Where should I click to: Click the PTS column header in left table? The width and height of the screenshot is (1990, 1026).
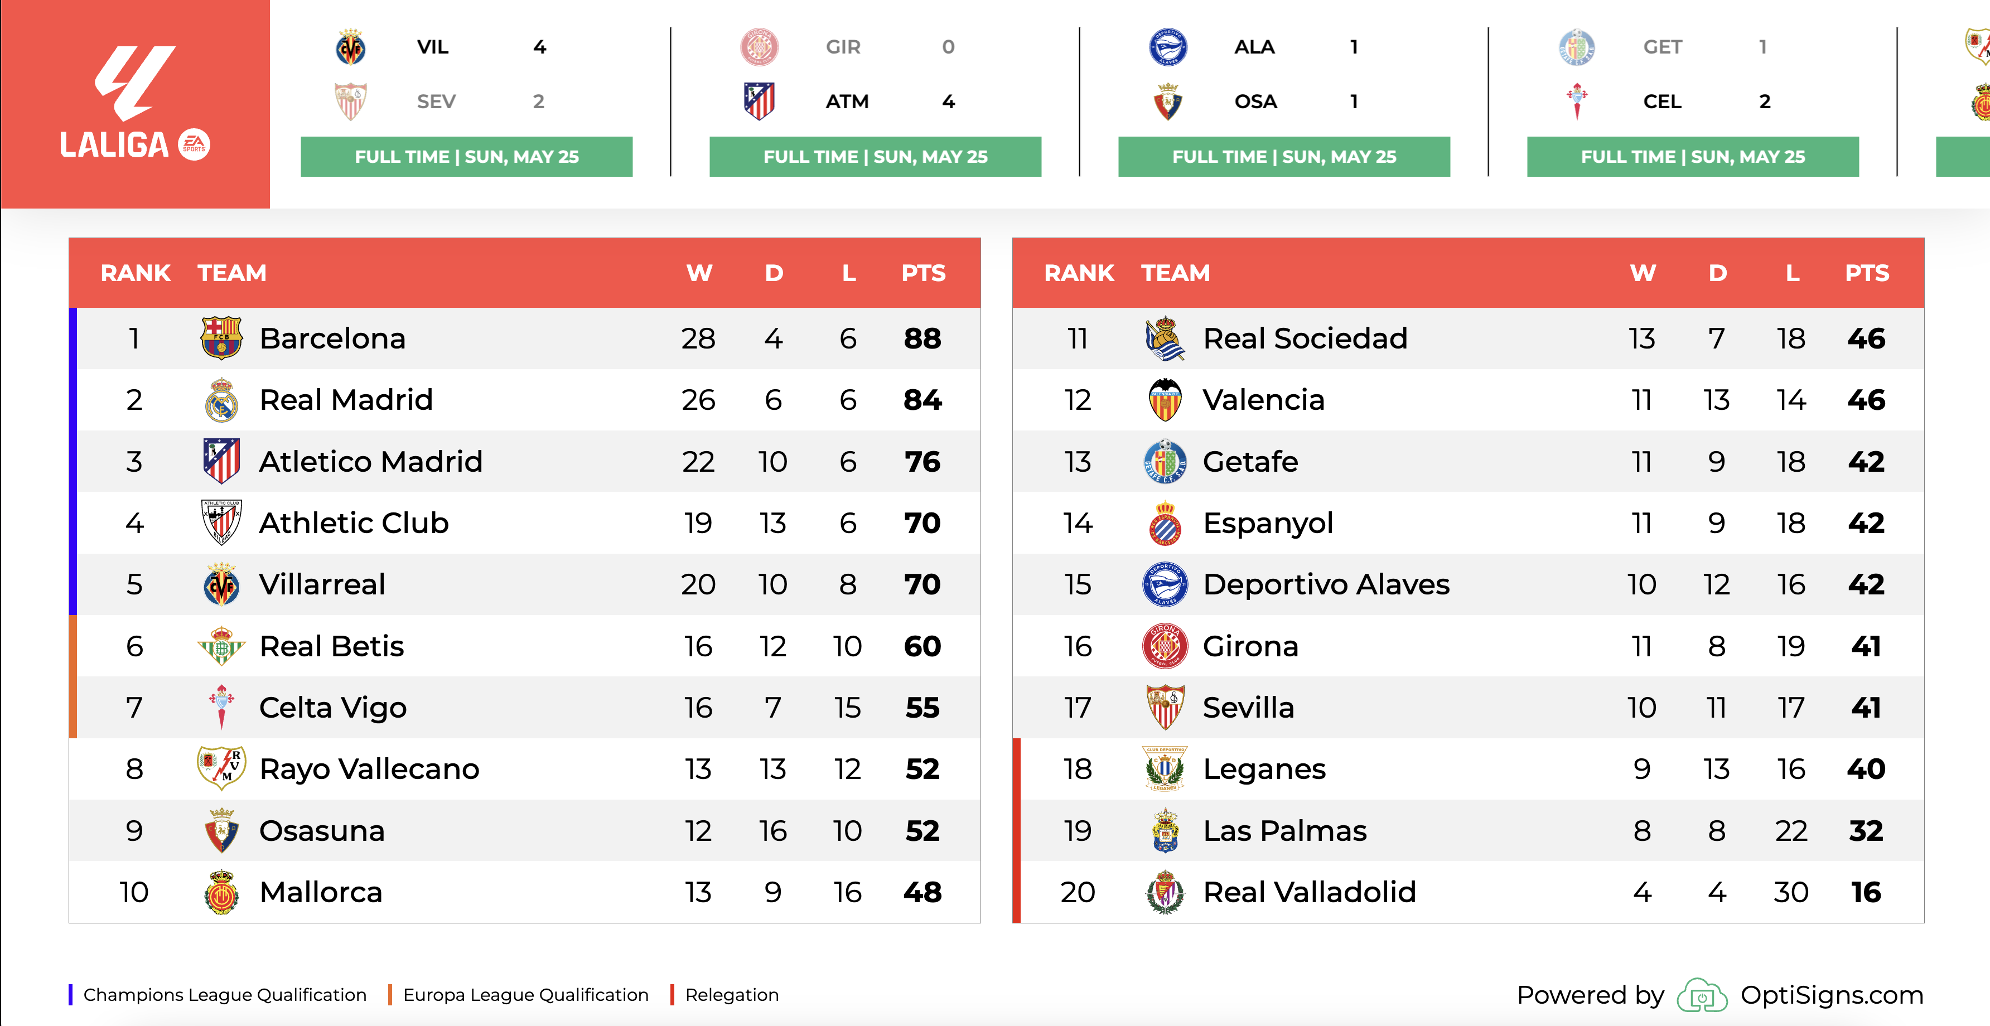tap(923, 273)
